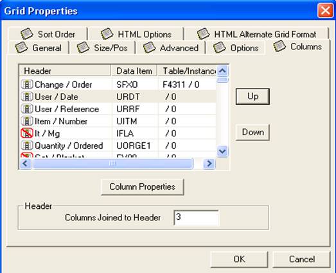Move the selected column Down
Image resolution: width=336 pixels, height=273 pixels.
(x=252, y=132)
